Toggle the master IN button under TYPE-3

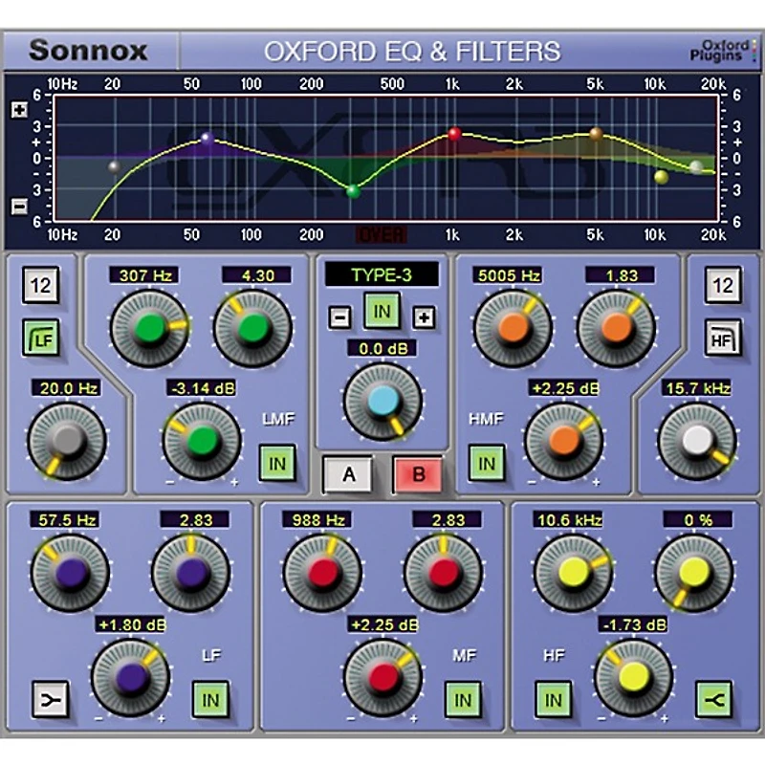point(382,311)
